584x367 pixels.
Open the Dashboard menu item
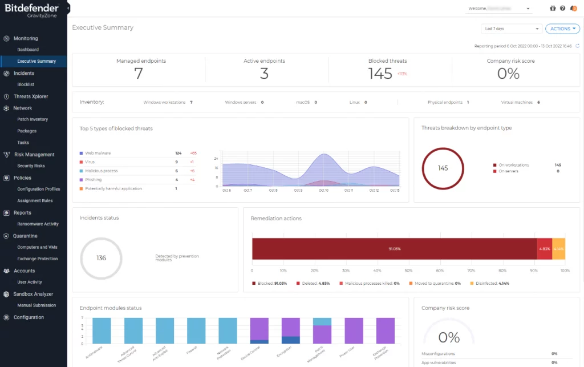(28, 50)
